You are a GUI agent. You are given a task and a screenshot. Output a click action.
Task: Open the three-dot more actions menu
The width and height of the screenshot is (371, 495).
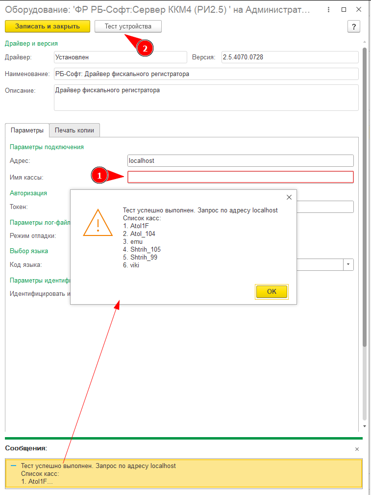coord(328,10)
